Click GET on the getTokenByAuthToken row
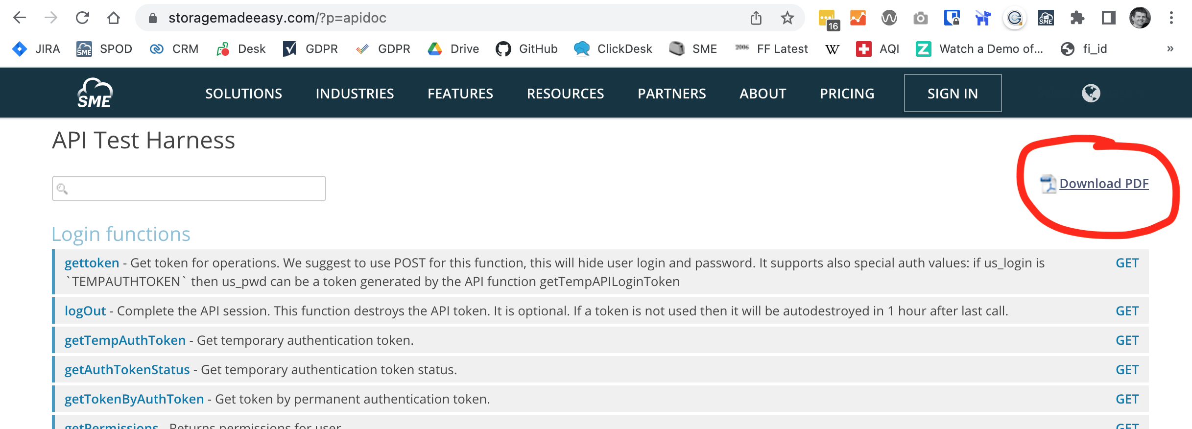 [1127, 399]
